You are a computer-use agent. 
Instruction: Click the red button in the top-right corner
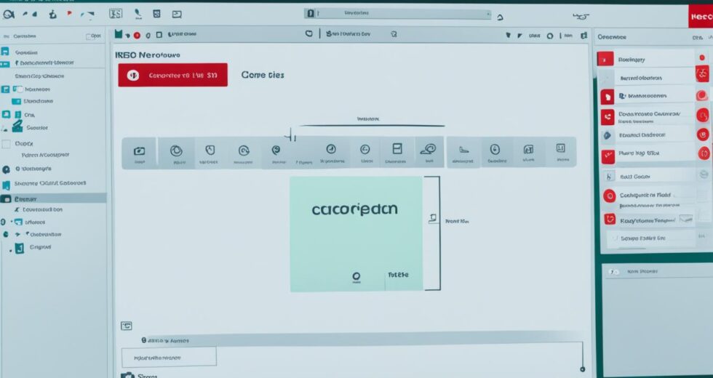[x=701, y=17]
